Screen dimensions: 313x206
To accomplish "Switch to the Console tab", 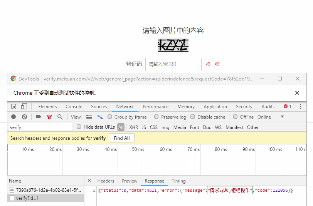I will [74, 107].
